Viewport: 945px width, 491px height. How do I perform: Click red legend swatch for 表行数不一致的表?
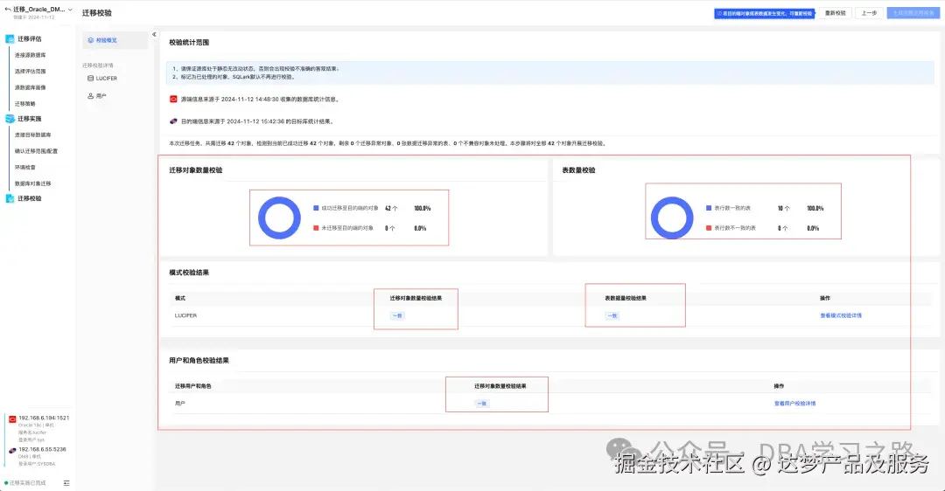[x=709, y=228]
